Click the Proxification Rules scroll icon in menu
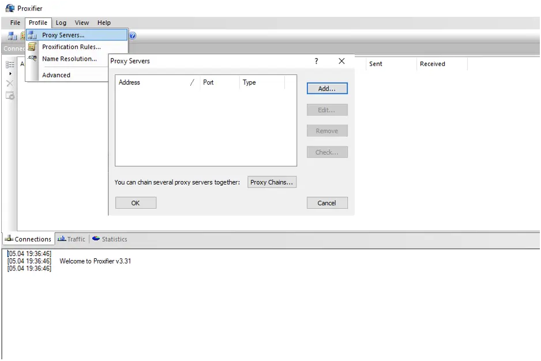Viewport: 541px width, 361px height. click(32, 47)
